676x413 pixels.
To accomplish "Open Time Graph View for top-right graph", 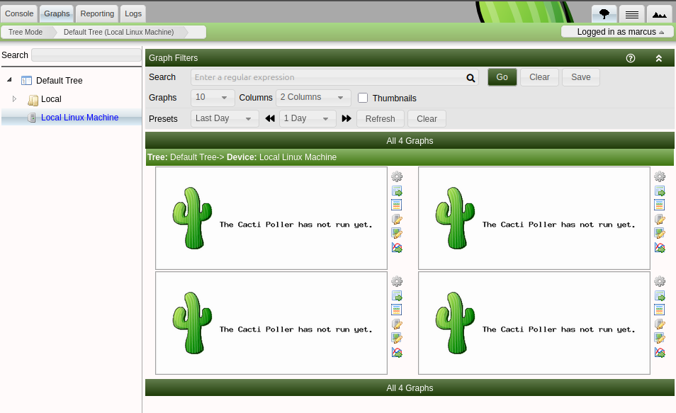I will 660,205.
